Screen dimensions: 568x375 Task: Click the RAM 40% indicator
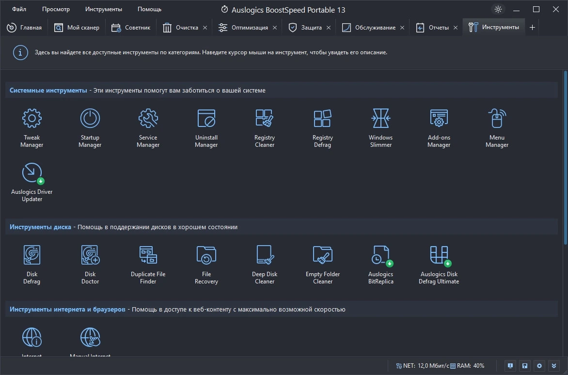click(467, 366)
